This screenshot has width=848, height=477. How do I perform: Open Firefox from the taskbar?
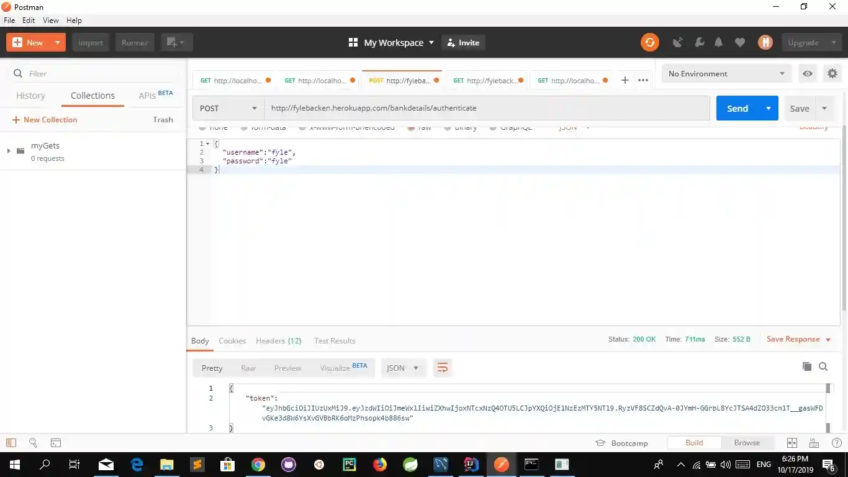click(x=380, y=464)
